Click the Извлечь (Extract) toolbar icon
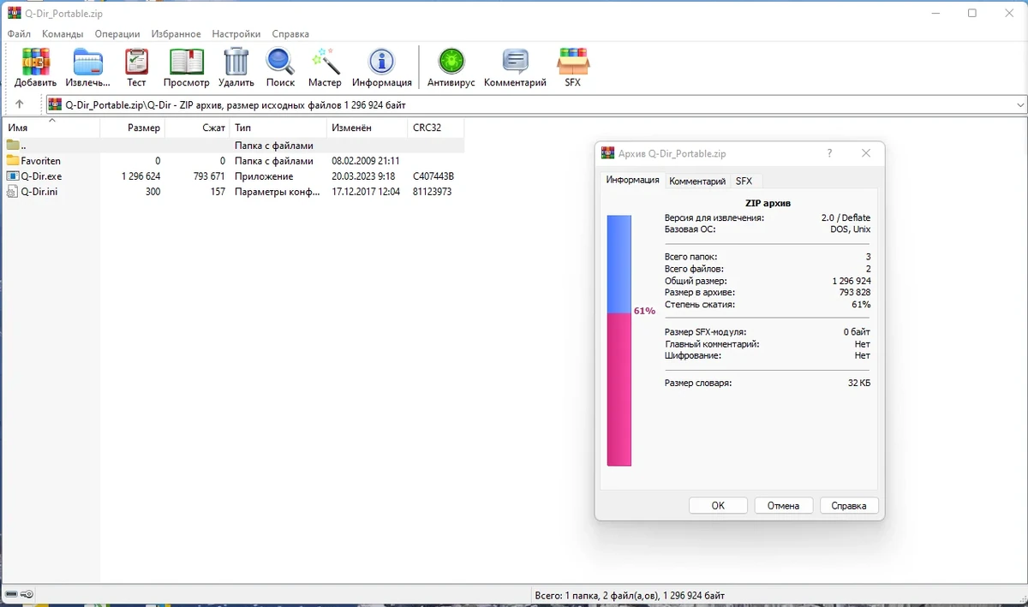The width and height of the screenshot is (1028, 607). coord(87,68)
